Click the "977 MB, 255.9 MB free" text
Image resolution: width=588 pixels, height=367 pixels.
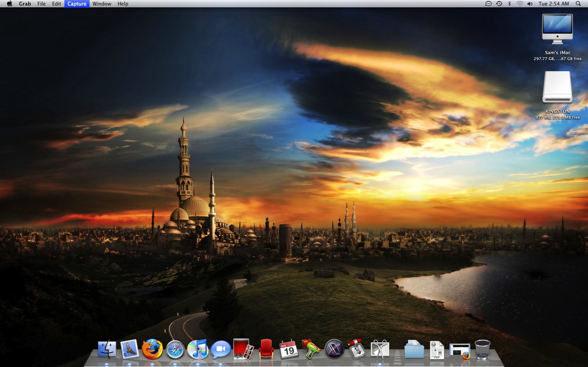[x=557, y=117]
